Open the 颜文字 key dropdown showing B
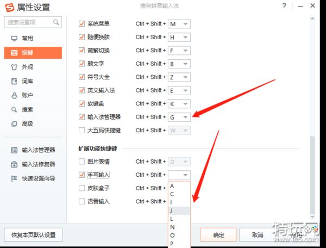This screenshot has height=248, width=326. (x=185, y=64)
